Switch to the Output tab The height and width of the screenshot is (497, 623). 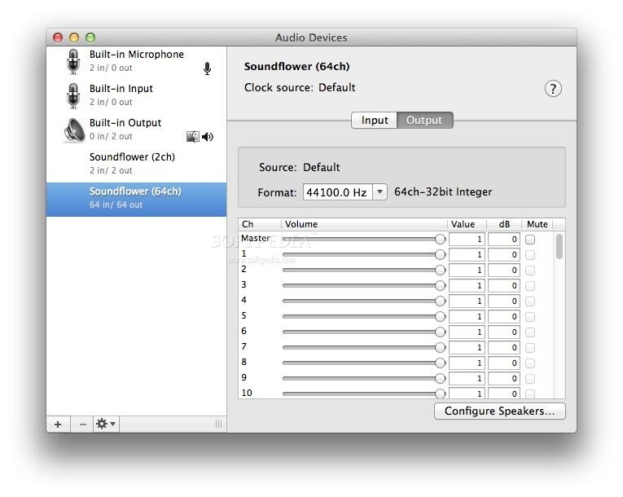pos(424,120)
